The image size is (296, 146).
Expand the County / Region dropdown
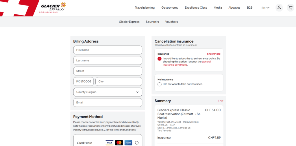[x=108, y=92]
